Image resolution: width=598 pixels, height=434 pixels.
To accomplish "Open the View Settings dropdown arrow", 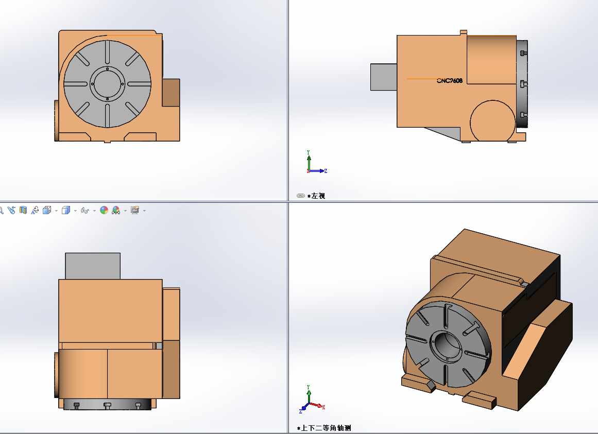I will [144, 211].
